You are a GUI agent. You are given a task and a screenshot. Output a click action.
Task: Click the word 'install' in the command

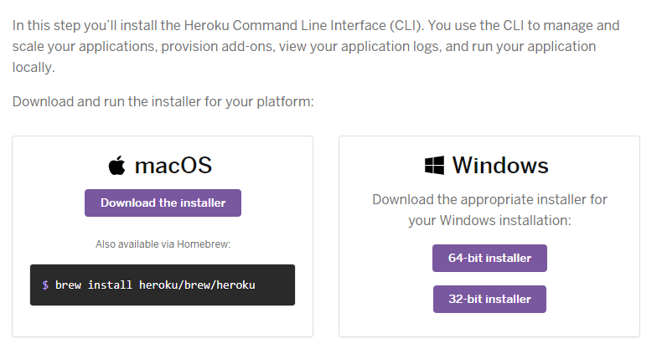pos(110,285)
